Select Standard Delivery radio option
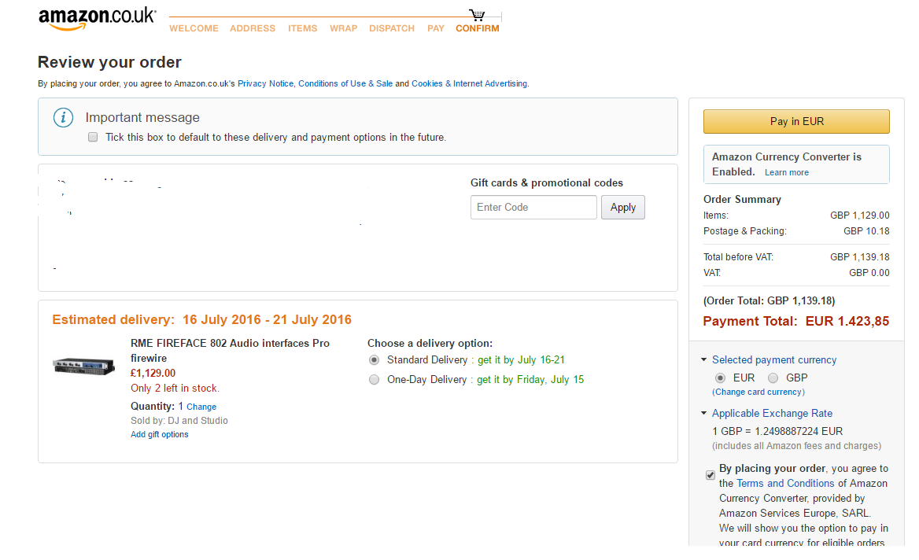Screen dimensions: 919x560 (375, 360)
